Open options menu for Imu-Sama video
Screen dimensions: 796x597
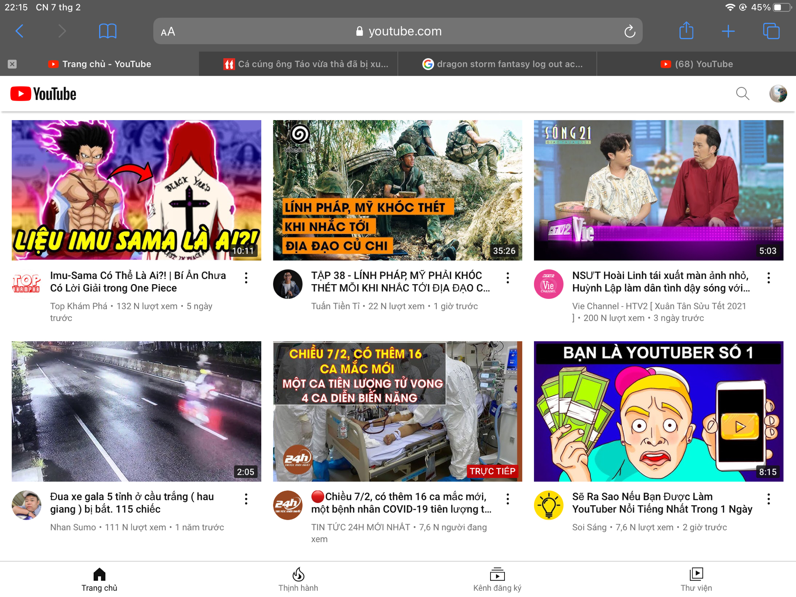pos(246,278)
